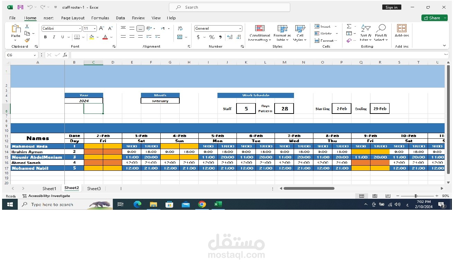Switch to Sheet1 tab
Image resolution: width=473 pixels, height=265 pixels.
tap(49, 188)
